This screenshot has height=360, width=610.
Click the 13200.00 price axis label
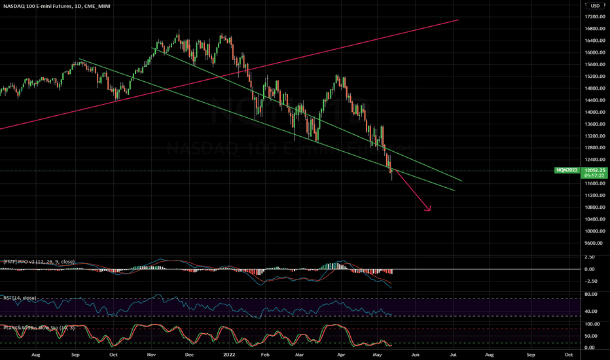[595, 136]
